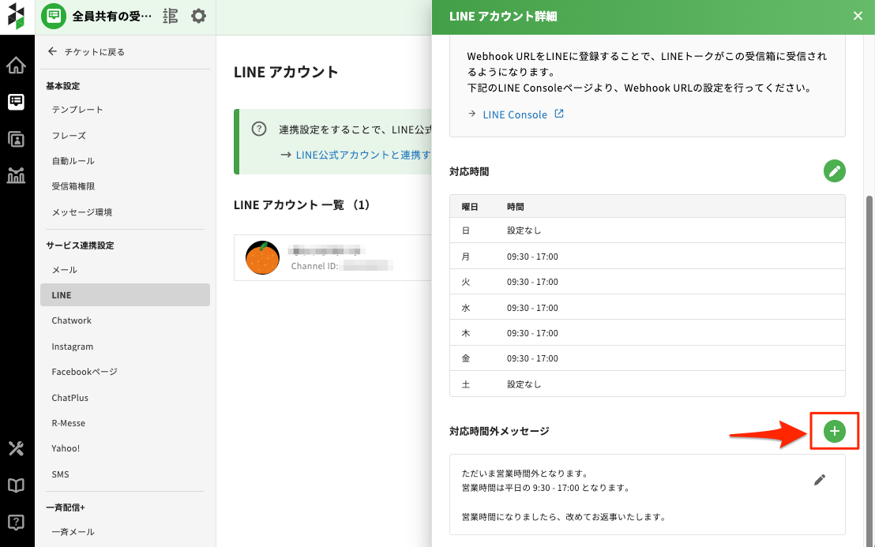
Task: Click the LINE account card in list
Action: tap(332, 257)
